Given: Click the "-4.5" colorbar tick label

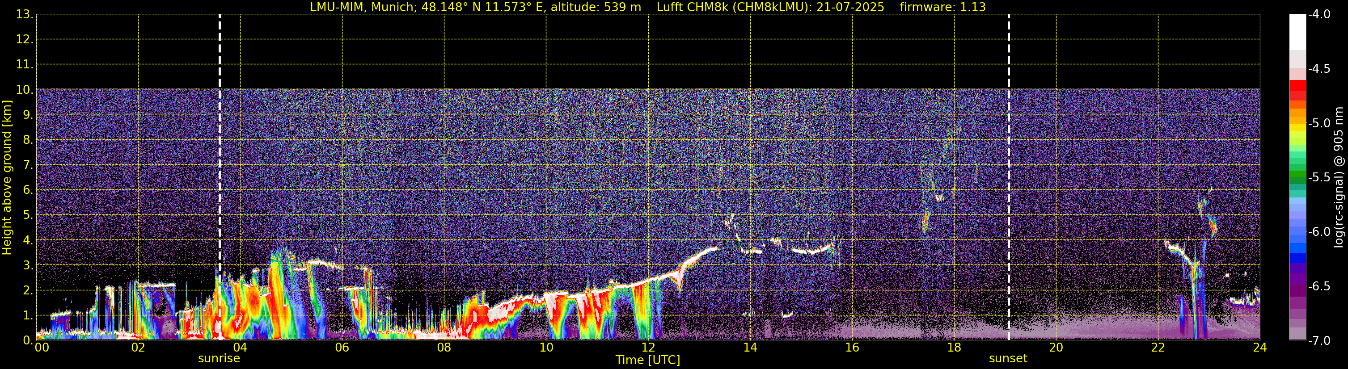Looking at the screenshot, I should [1319, 69].
